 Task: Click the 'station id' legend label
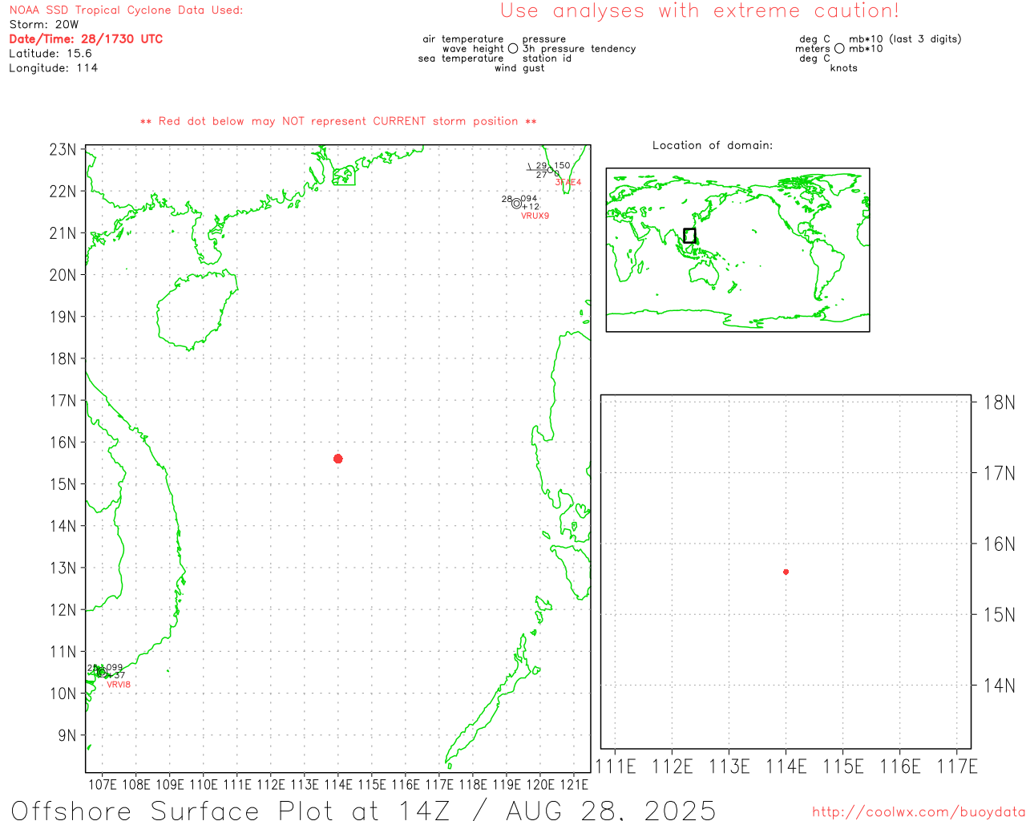pos(547,59)
